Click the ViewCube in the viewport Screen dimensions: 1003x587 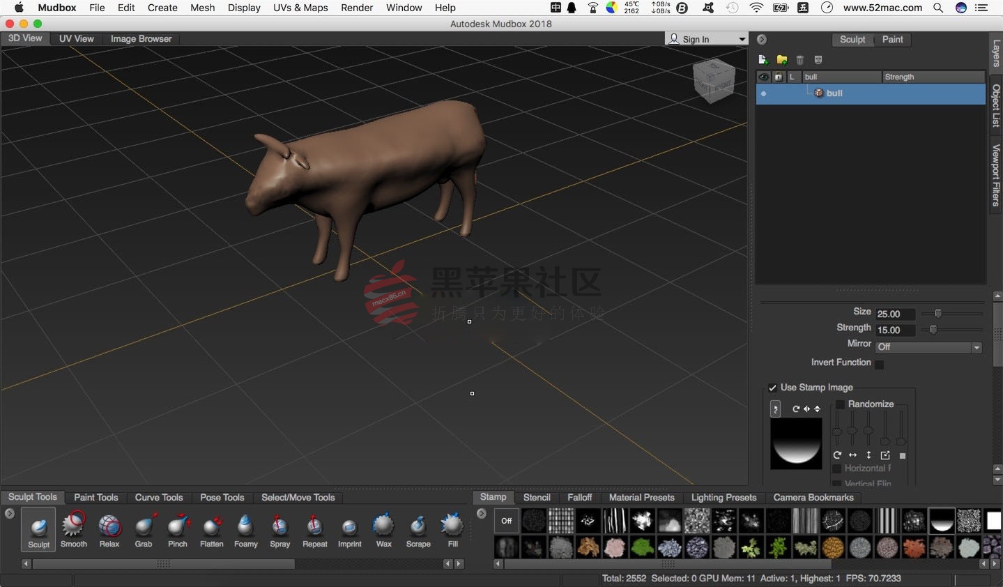714,79
